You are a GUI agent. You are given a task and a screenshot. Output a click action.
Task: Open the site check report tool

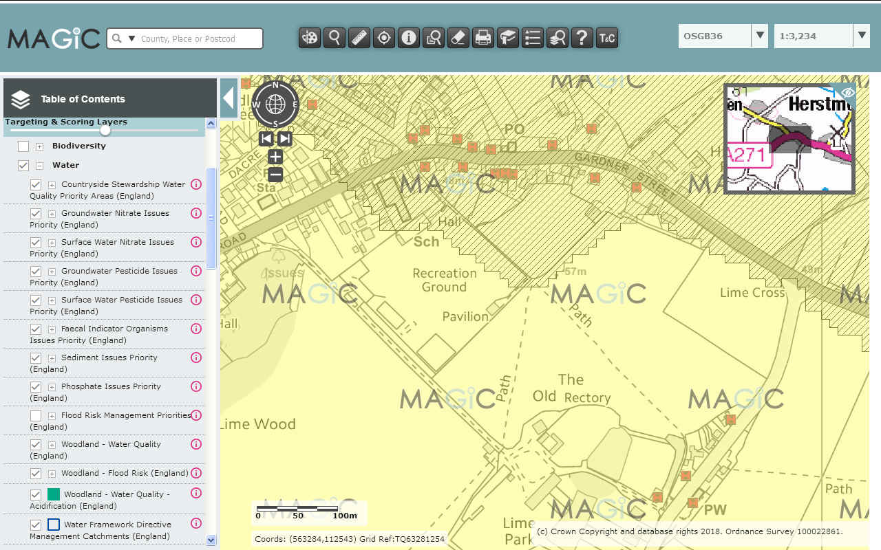tap(434, 38)
